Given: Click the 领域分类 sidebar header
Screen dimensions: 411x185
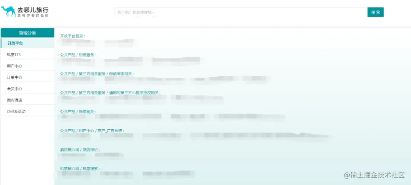Looking at the screenshot, I should point(27,33).
